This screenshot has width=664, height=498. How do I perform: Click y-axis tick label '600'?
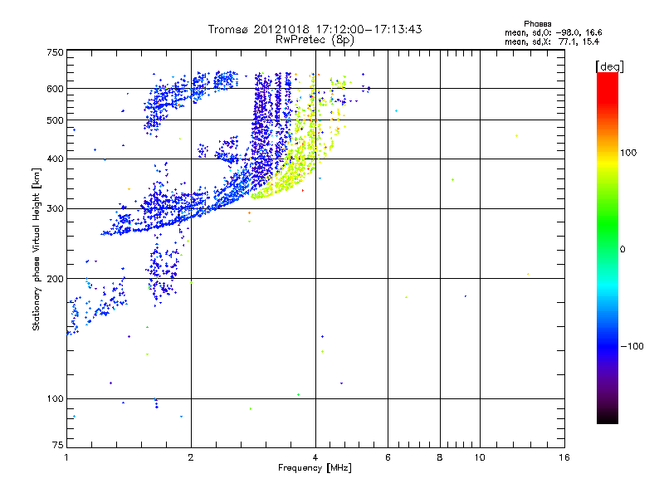pyautogui.click(x=55, y=89)
